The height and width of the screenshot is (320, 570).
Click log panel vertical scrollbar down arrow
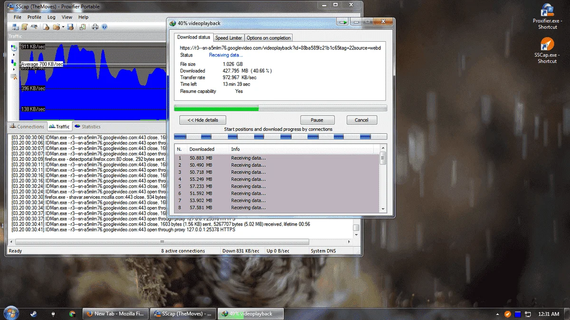(x=356, y=234)
